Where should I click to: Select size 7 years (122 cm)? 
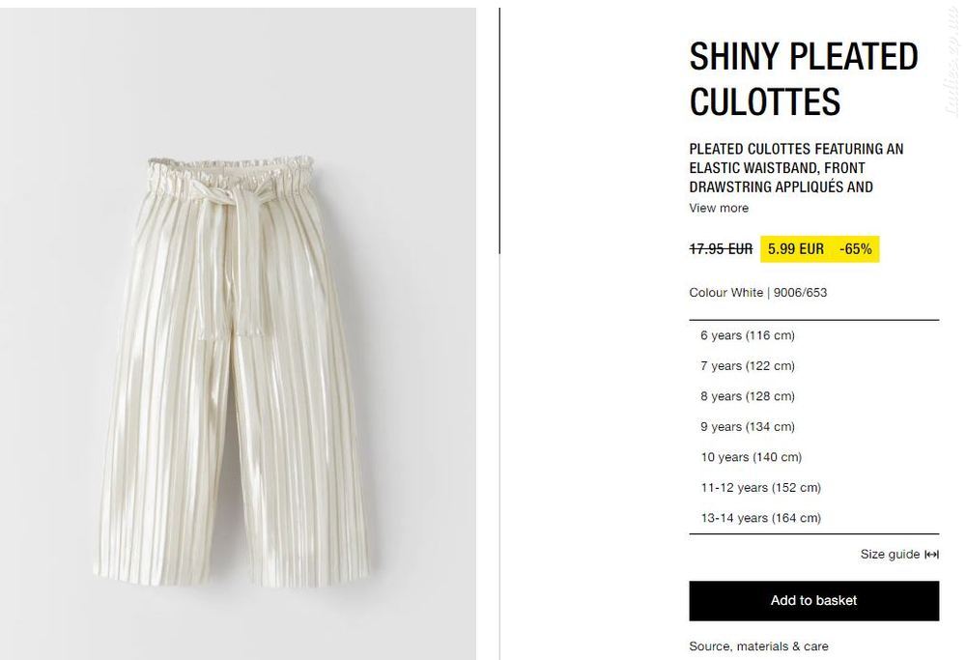pyautogui.click(x=813, y=366)
